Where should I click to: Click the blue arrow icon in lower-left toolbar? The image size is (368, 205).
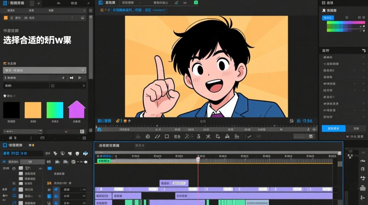point(85,154)
